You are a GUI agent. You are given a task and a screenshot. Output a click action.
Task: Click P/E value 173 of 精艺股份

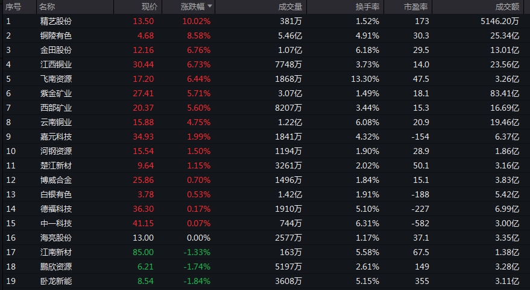(x=422, y=21)
